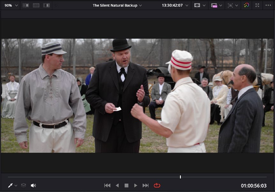Image resolution: width=275 pixels, height=192 pixels.
Task: Jump to last frame with the skip-forward button
Action: click(x=145, y=186)
